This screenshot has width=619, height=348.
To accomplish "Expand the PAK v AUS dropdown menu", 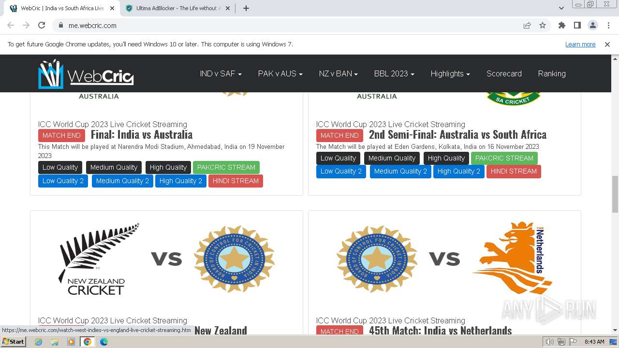I will pos(280,73).
